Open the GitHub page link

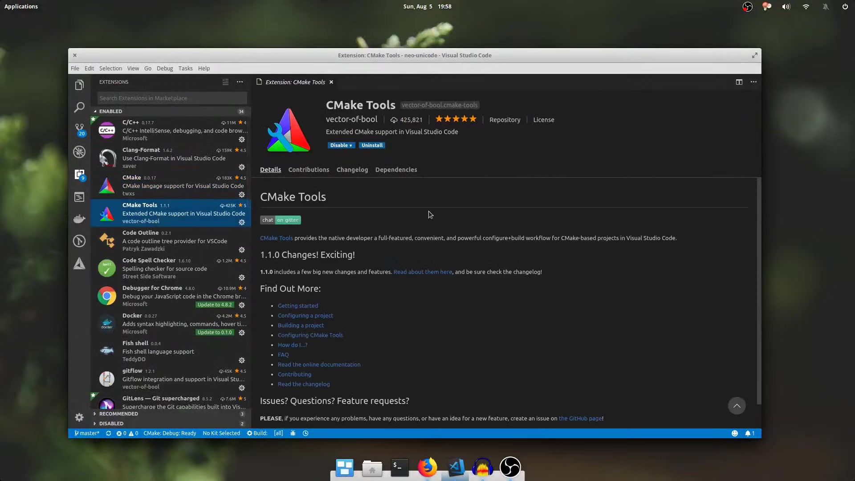(580, 419)
